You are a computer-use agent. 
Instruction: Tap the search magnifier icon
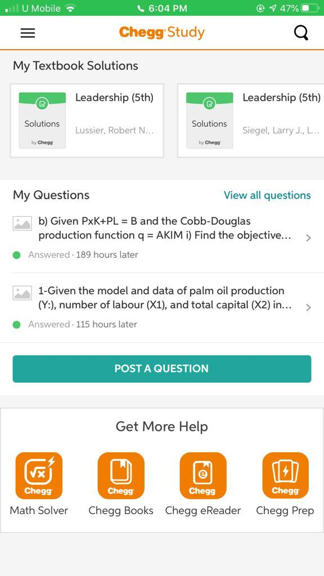[x=301, y=33]
